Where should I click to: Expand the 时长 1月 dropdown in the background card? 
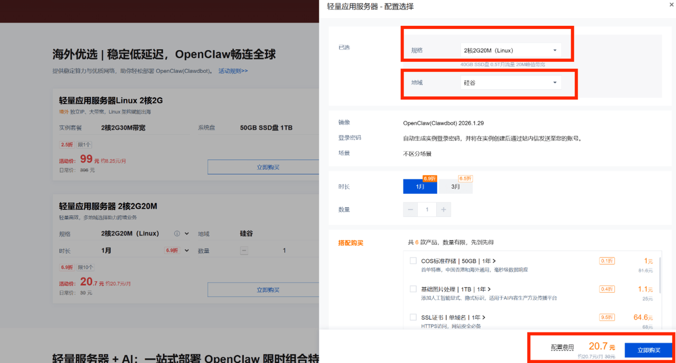coord(186,251)
